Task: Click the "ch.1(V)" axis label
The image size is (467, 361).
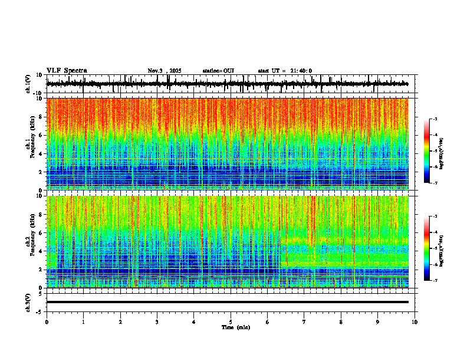Action: pos(28,84)
